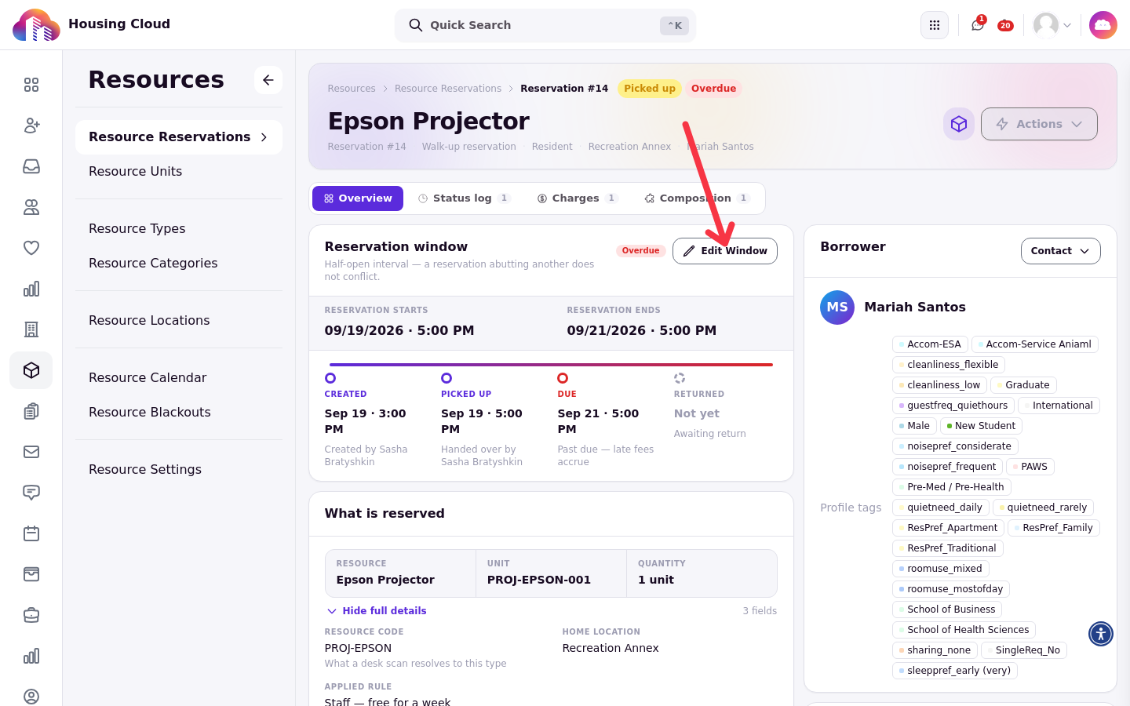Go to Resources breadcrumb link

tap(352, 89)
